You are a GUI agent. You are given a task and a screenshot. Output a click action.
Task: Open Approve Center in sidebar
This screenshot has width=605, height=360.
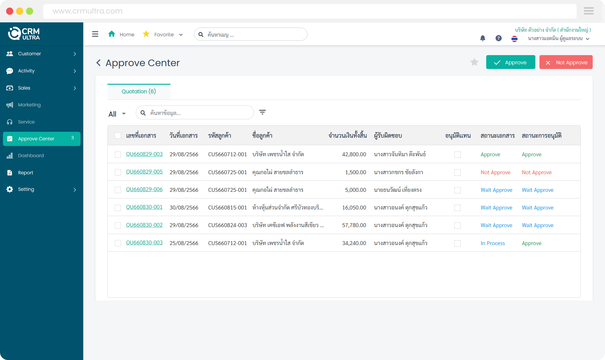coord(42,139)
